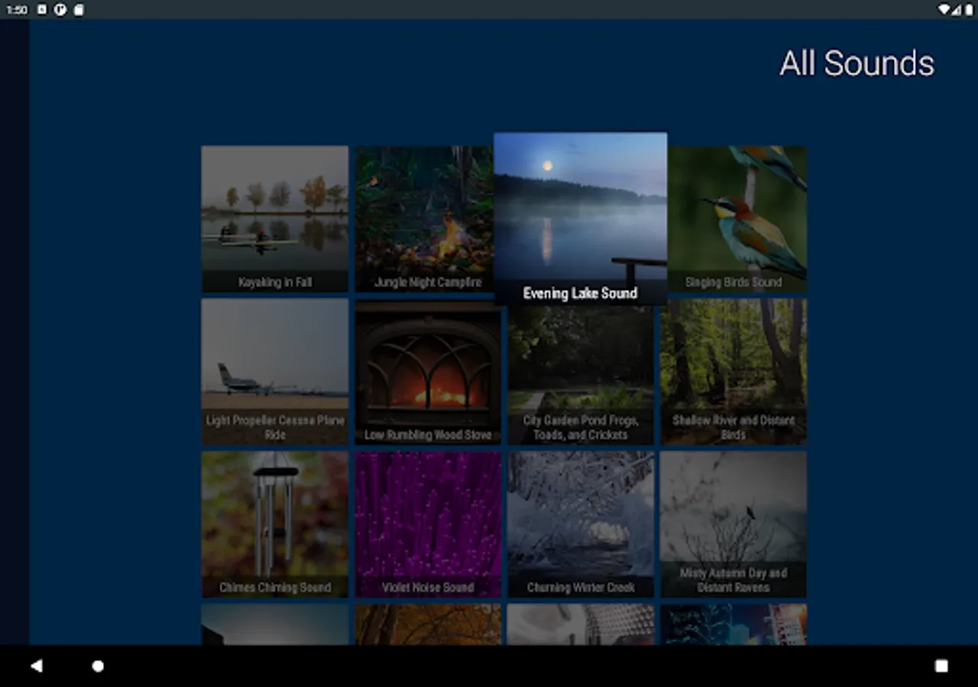
Task: Click the battery indicator icon
Action: 969,10
